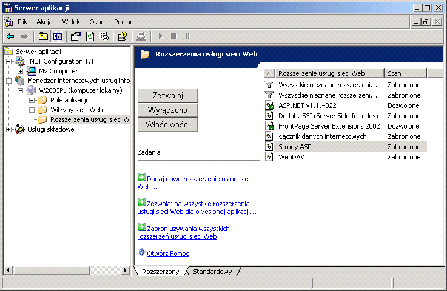Viewport: 447px width, 291px height.
Task: Switch to the Standardowy tab
Action: coord(212,272)
